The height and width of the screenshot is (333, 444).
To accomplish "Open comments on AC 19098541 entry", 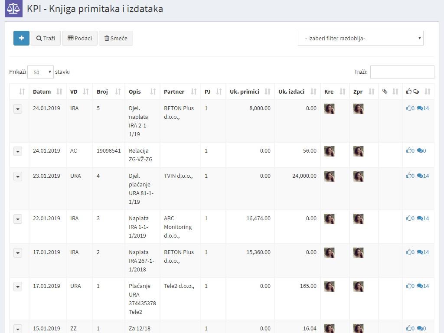I will pos(421,150).
